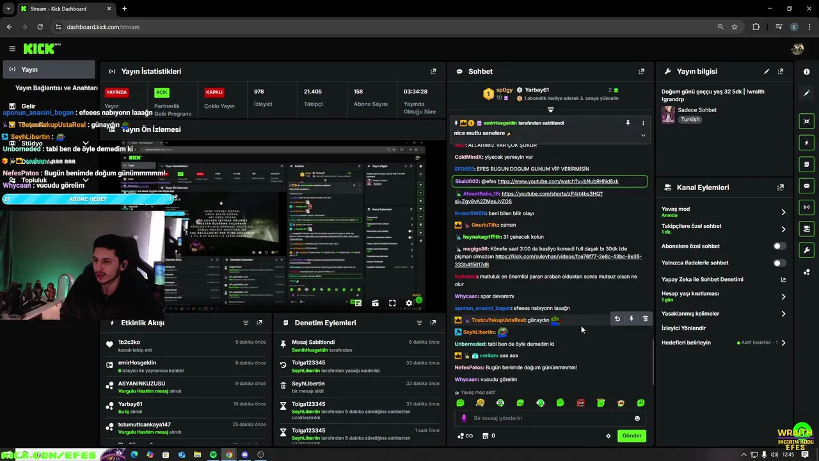Viewport: 819px width, 461px height.
Task: Insert the angry red emote from quick emotes
Action: click(580, 403)
